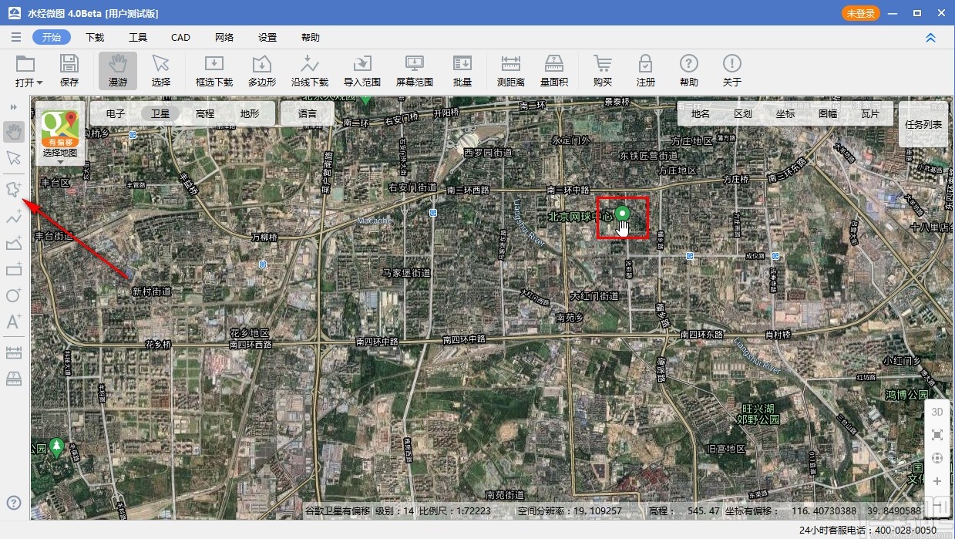This screenshot has height=539, width=955.
Task: Click the green location marker on map
Action: point(623,214)
